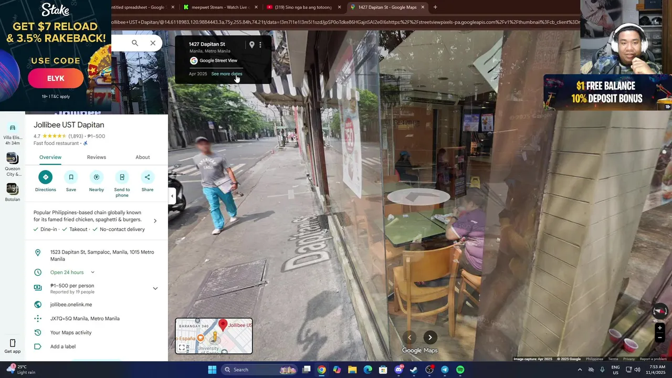Click the globe icon for jollibee.onelink.me

[38, 304]
